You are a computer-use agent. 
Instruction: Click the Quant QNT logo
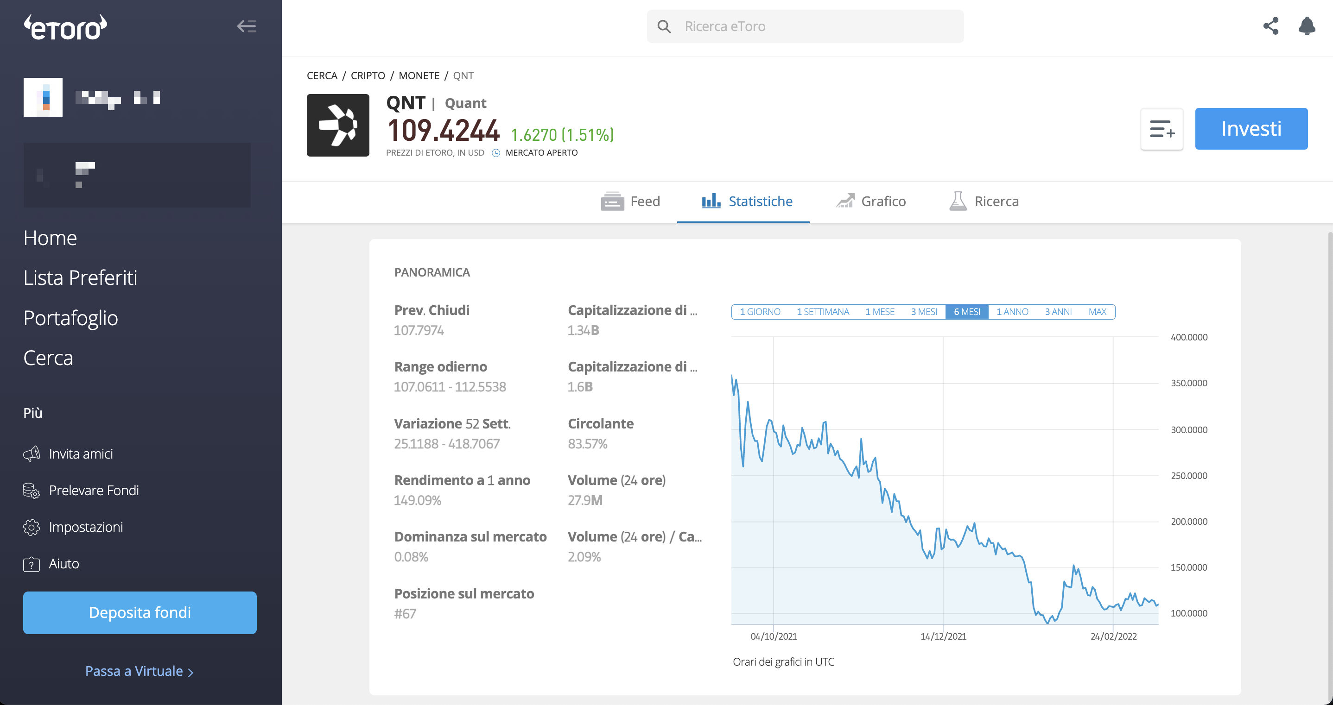pyautogui.click(x=338, y=125)
